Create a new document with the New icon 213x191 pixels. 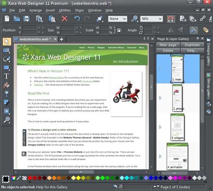7,19
